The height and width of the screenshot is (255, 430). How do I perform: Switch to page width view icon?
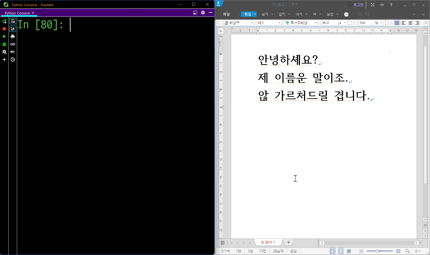click(x=341, y=251)
